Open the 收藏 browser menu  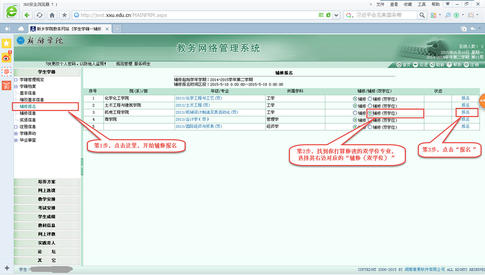click(408, 4)
